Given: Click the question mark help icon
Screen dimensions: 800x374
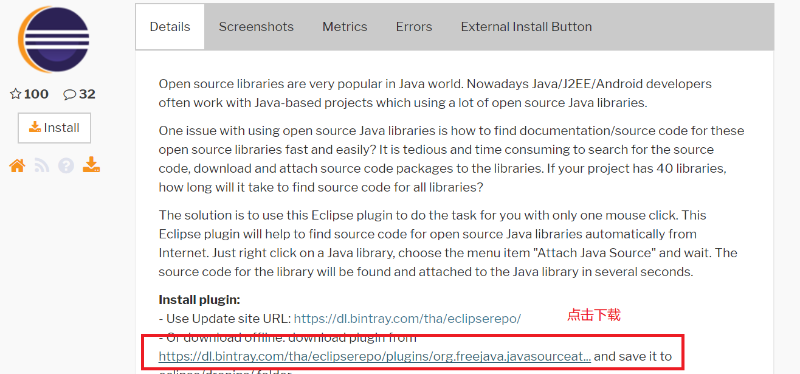Looking at the screenshot, I should 66,165.
